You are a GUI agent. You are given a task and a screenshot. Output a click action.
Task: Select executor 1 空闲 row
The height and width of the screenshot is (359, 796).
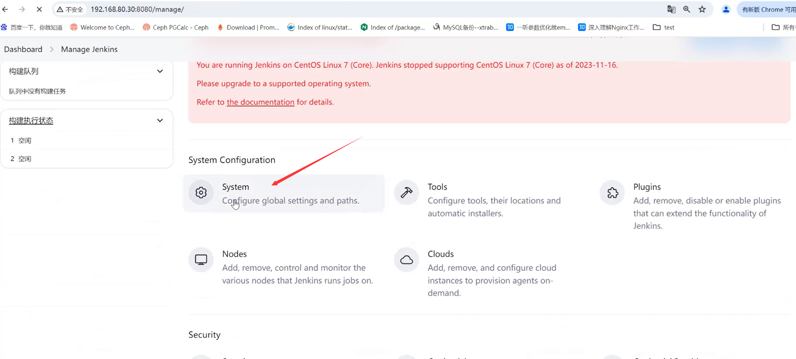pos(87,141)
